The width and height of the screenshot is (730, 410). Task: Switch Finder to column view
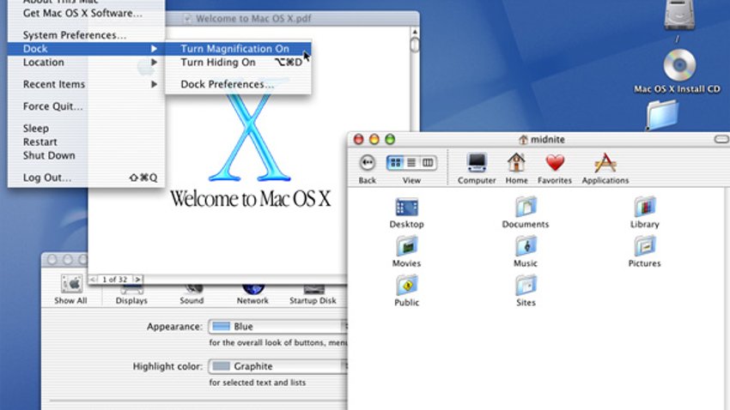[x=428, y=163]
